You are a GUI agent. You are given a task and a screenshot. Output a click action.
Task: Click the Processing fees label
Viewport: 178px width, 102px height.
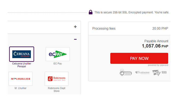(104, 29)
